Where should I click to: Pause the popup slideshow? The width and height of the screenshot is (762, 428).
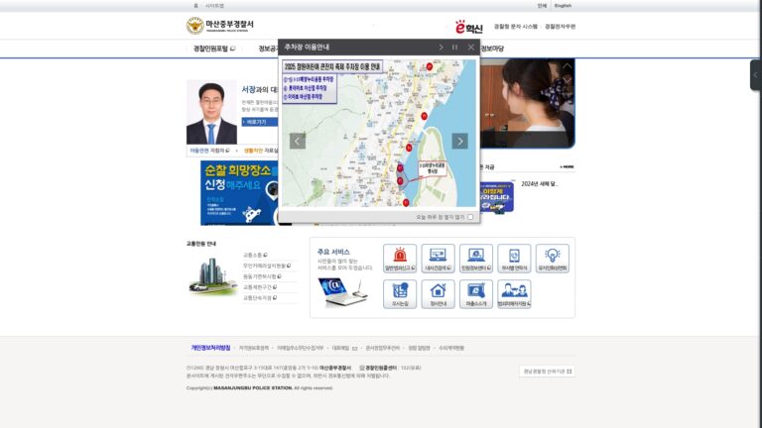tap(454, 48)
